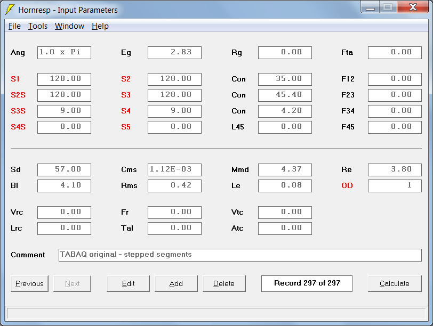This screenshot has height=326, width=433.
Task: Open the Help menu
Action: coord(100,26)
